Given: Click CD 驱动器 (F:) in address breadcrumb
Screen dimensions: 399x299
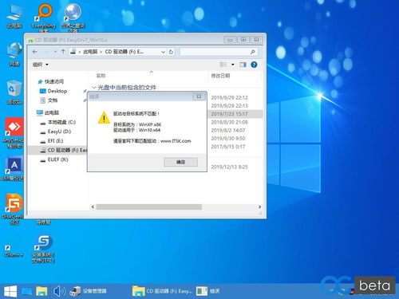Looking at the screenshot, I should pyautogui.click(x=124, y=52).
